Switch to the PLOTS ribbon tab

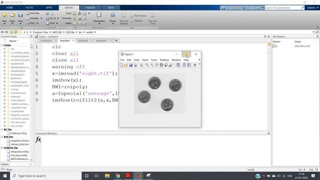29,8
